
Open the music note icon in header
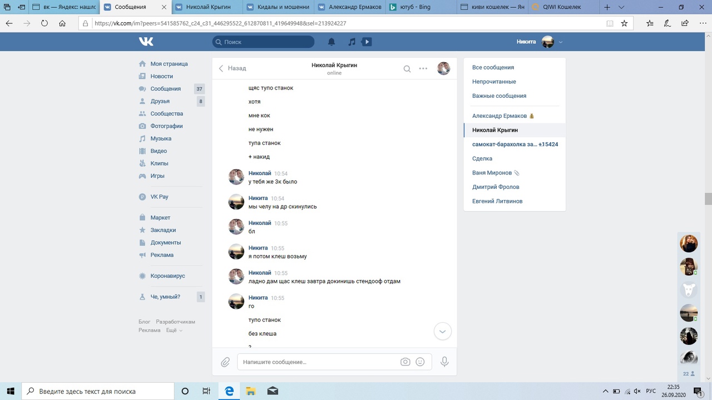[352, 42]
